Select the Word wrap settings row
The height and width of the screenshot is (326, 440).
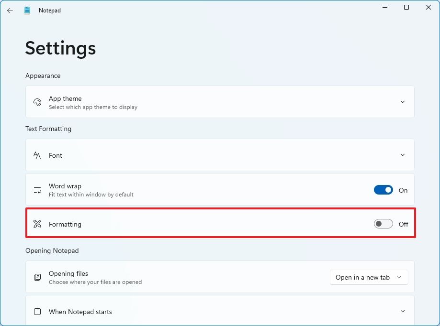[192, 189]
